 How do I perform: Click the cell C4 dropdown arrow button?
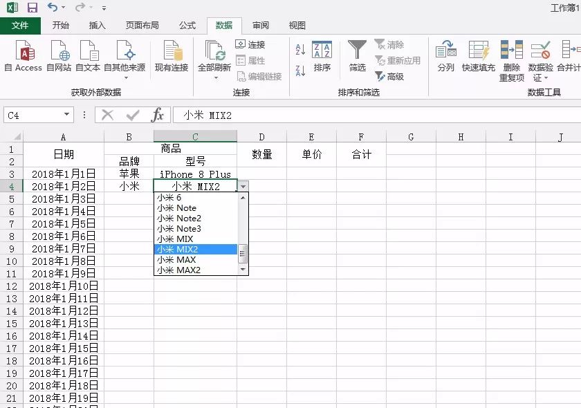point(243,187)
